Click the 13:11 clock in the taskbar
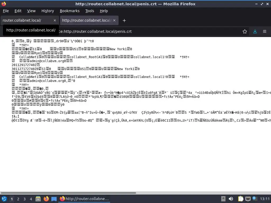Screen dimensions: 271x203 (x=265, y=199)
